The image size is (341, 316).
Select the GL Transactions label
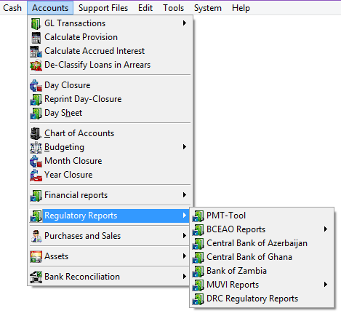[x=75, y=23]
